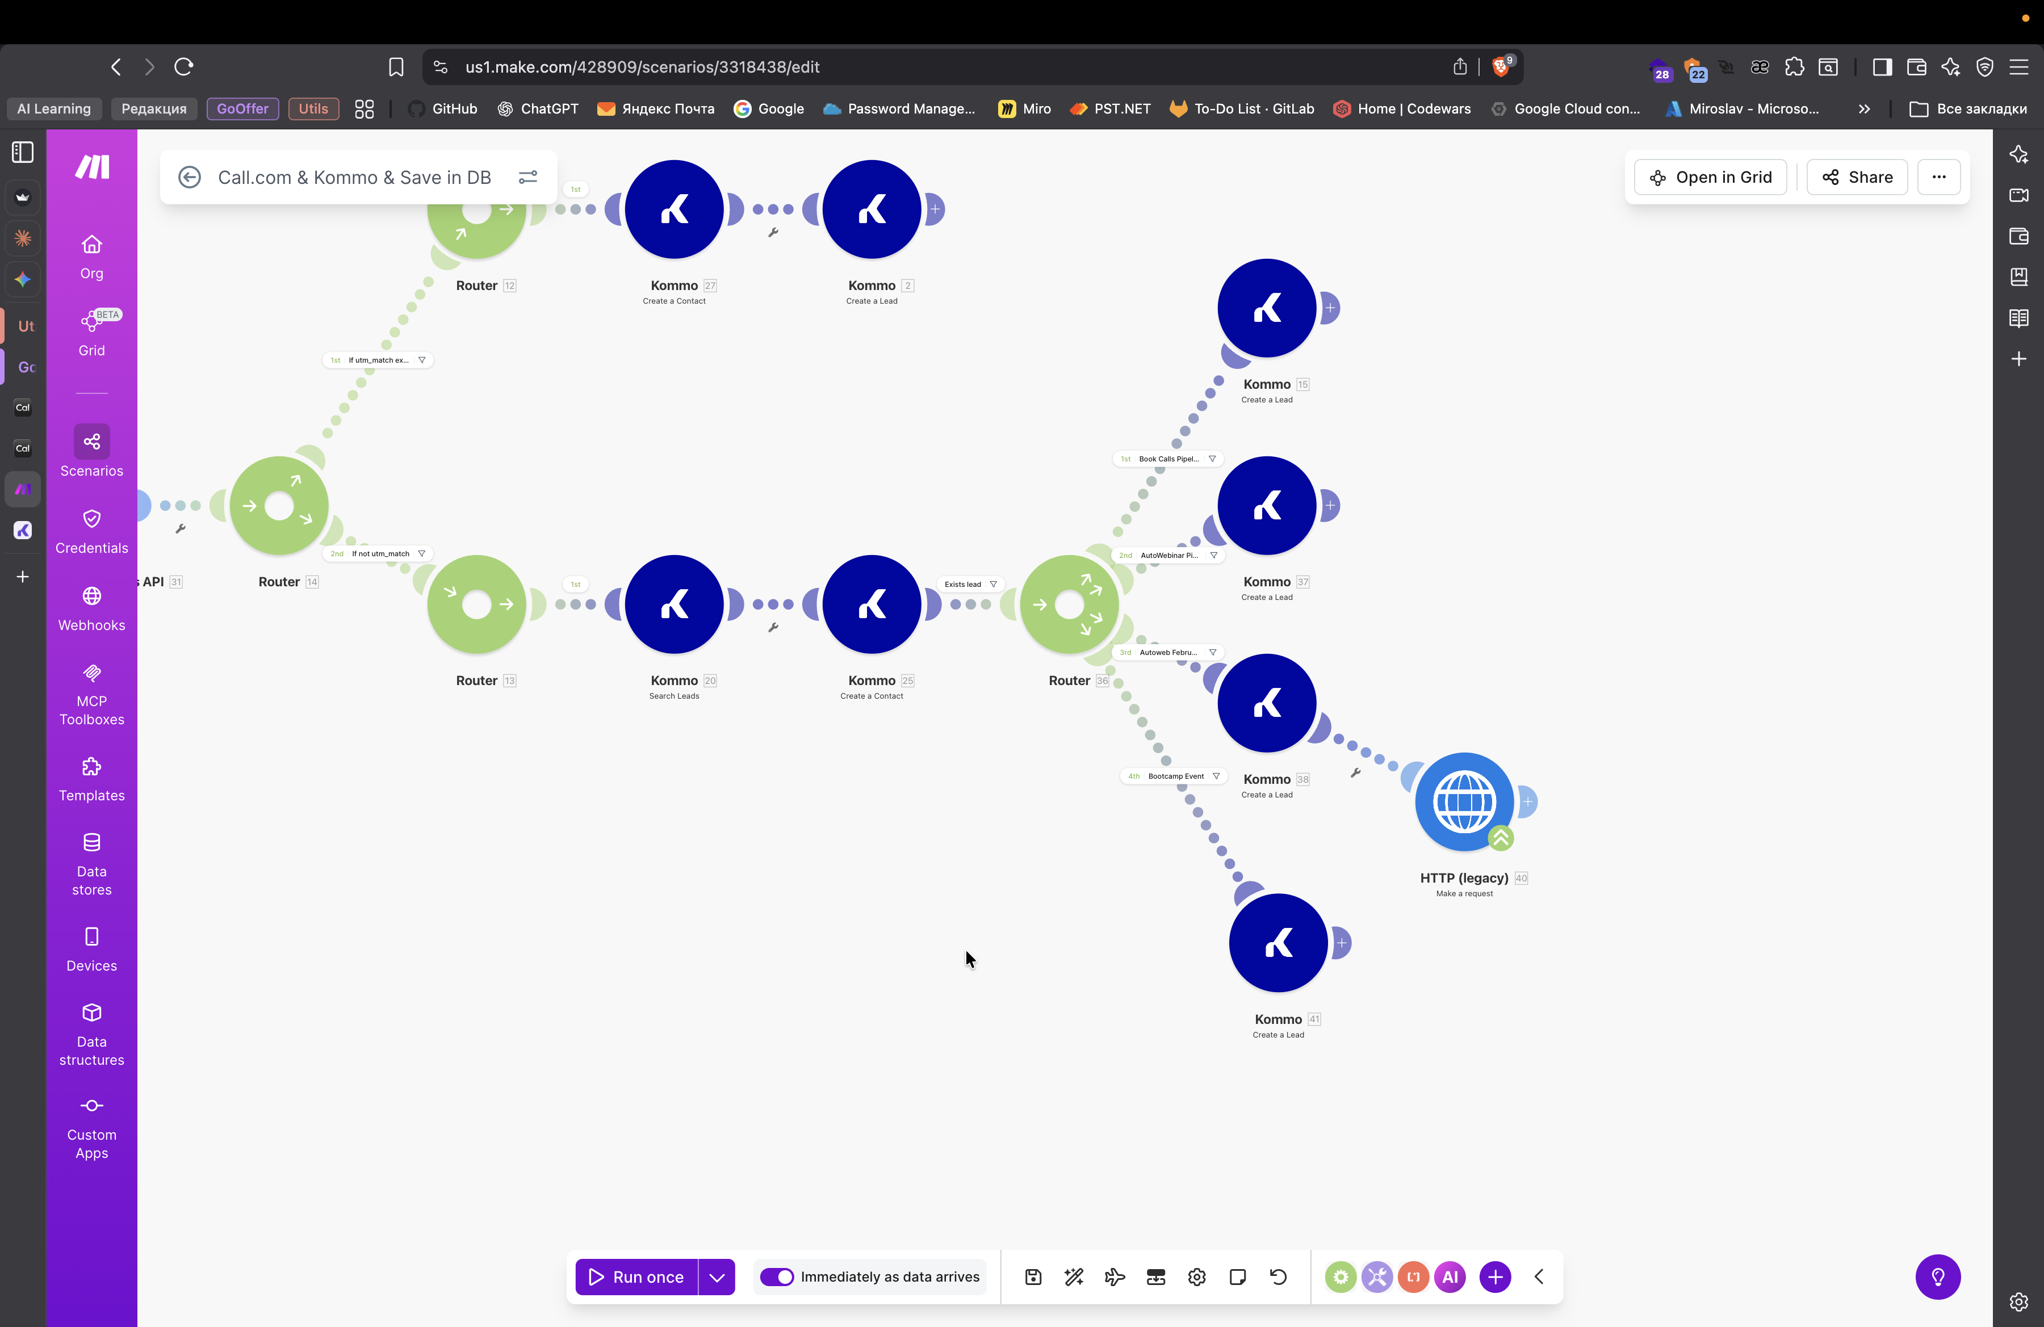Click the Bootcamp Event route filter label
The image size is (2044, 1327).
click(1175, 776)
